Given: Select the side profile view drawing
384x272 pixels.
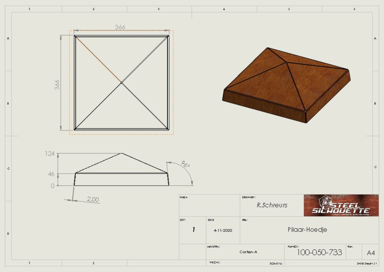Looking at the screenshot, I should point(121,169).
